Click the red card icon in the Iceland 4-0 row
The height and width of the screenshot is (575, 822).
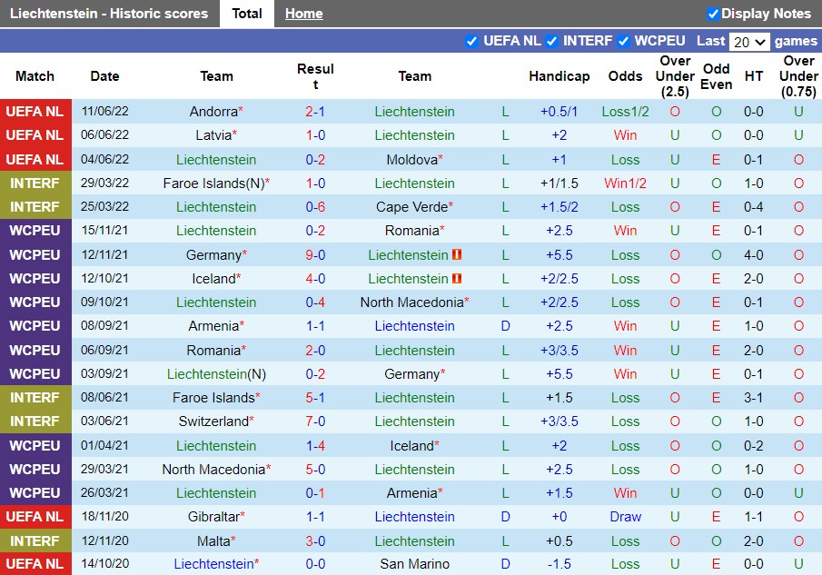coord(459,278)
